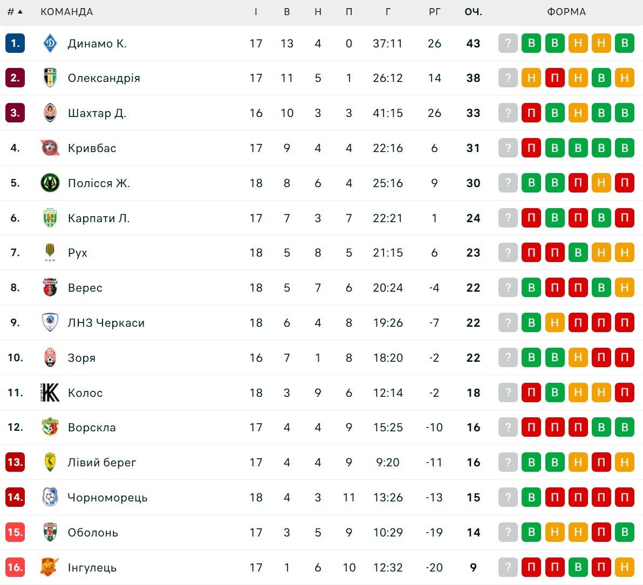Click Оболонь's last green В form badge

(x=625, y=532)
